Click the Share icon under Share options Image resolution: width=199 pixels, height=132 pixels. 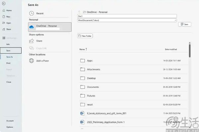(32, 41)
